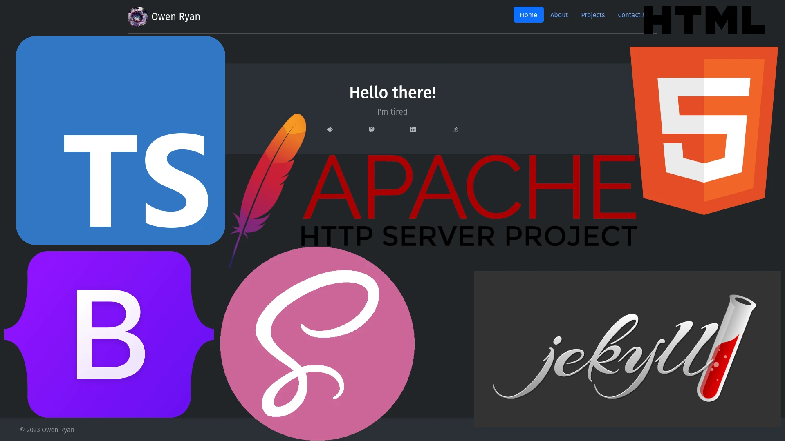Viewport: 785px width, 441px height.
Task: Open the Projects page link
Action: pos(593,15)
